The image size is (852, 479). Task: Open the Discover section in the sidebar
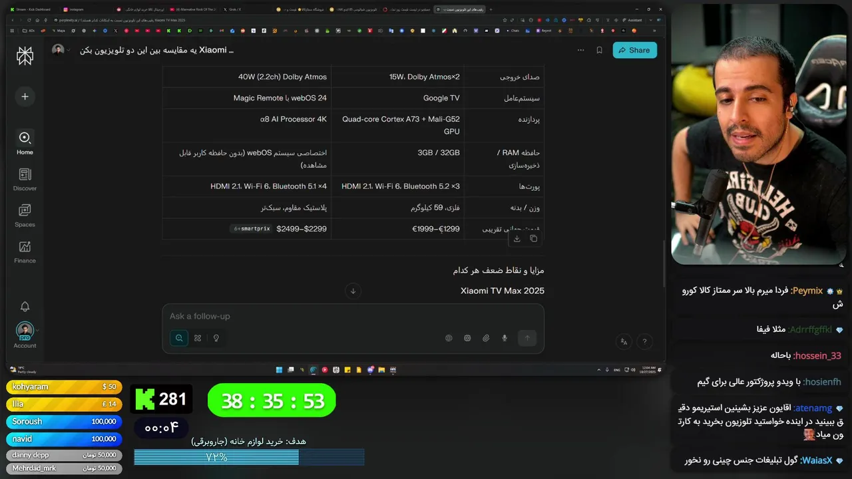point(25,179)
